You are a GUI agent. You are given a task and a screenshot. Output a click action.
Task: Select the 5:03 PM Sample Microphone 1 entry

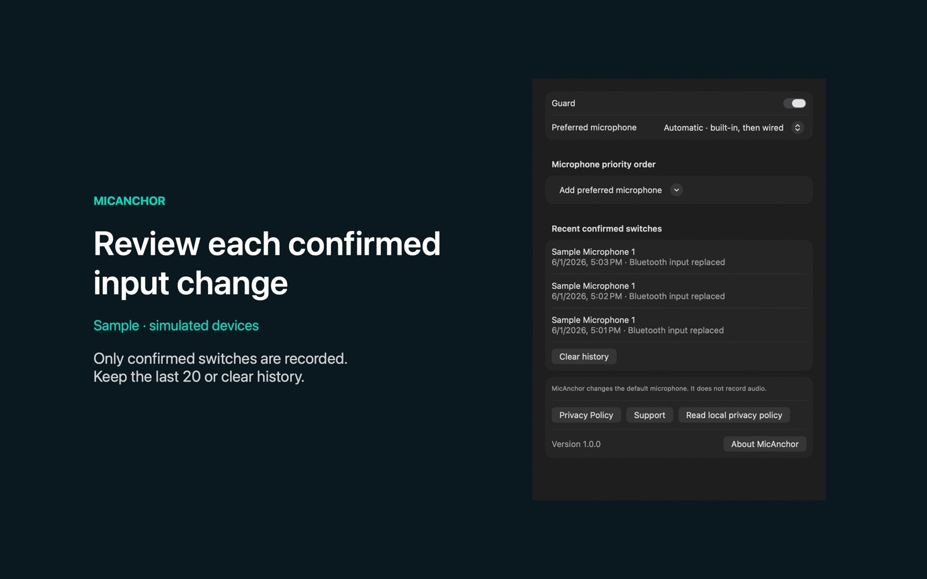click(678, 257)
